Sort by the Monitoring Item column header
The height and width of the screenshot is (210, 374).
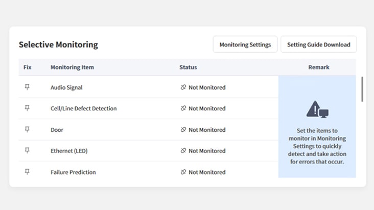point(72,67)
